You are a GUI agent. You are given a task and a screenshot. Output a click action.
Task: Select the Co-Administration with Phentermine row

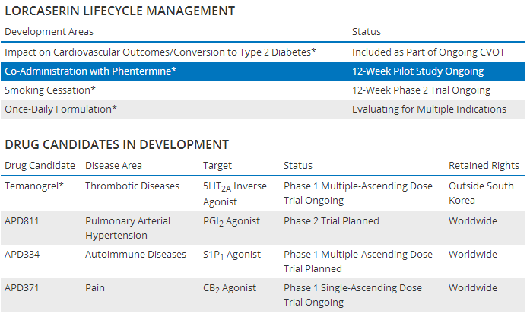click(263, 71)
